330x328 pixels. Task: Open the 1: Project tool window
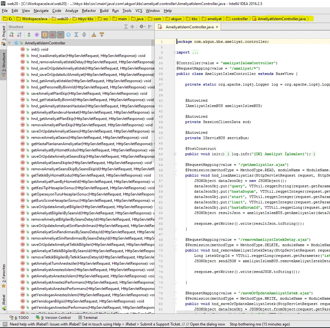point(3,36)
